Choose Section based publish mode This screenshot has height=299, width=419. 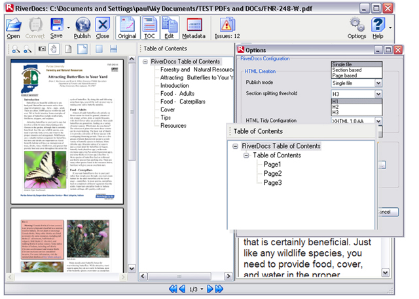coord(357,70)
